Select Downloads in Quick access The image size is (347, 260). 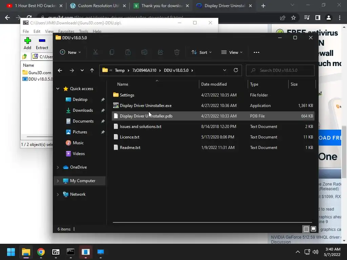tap(83, 110)
